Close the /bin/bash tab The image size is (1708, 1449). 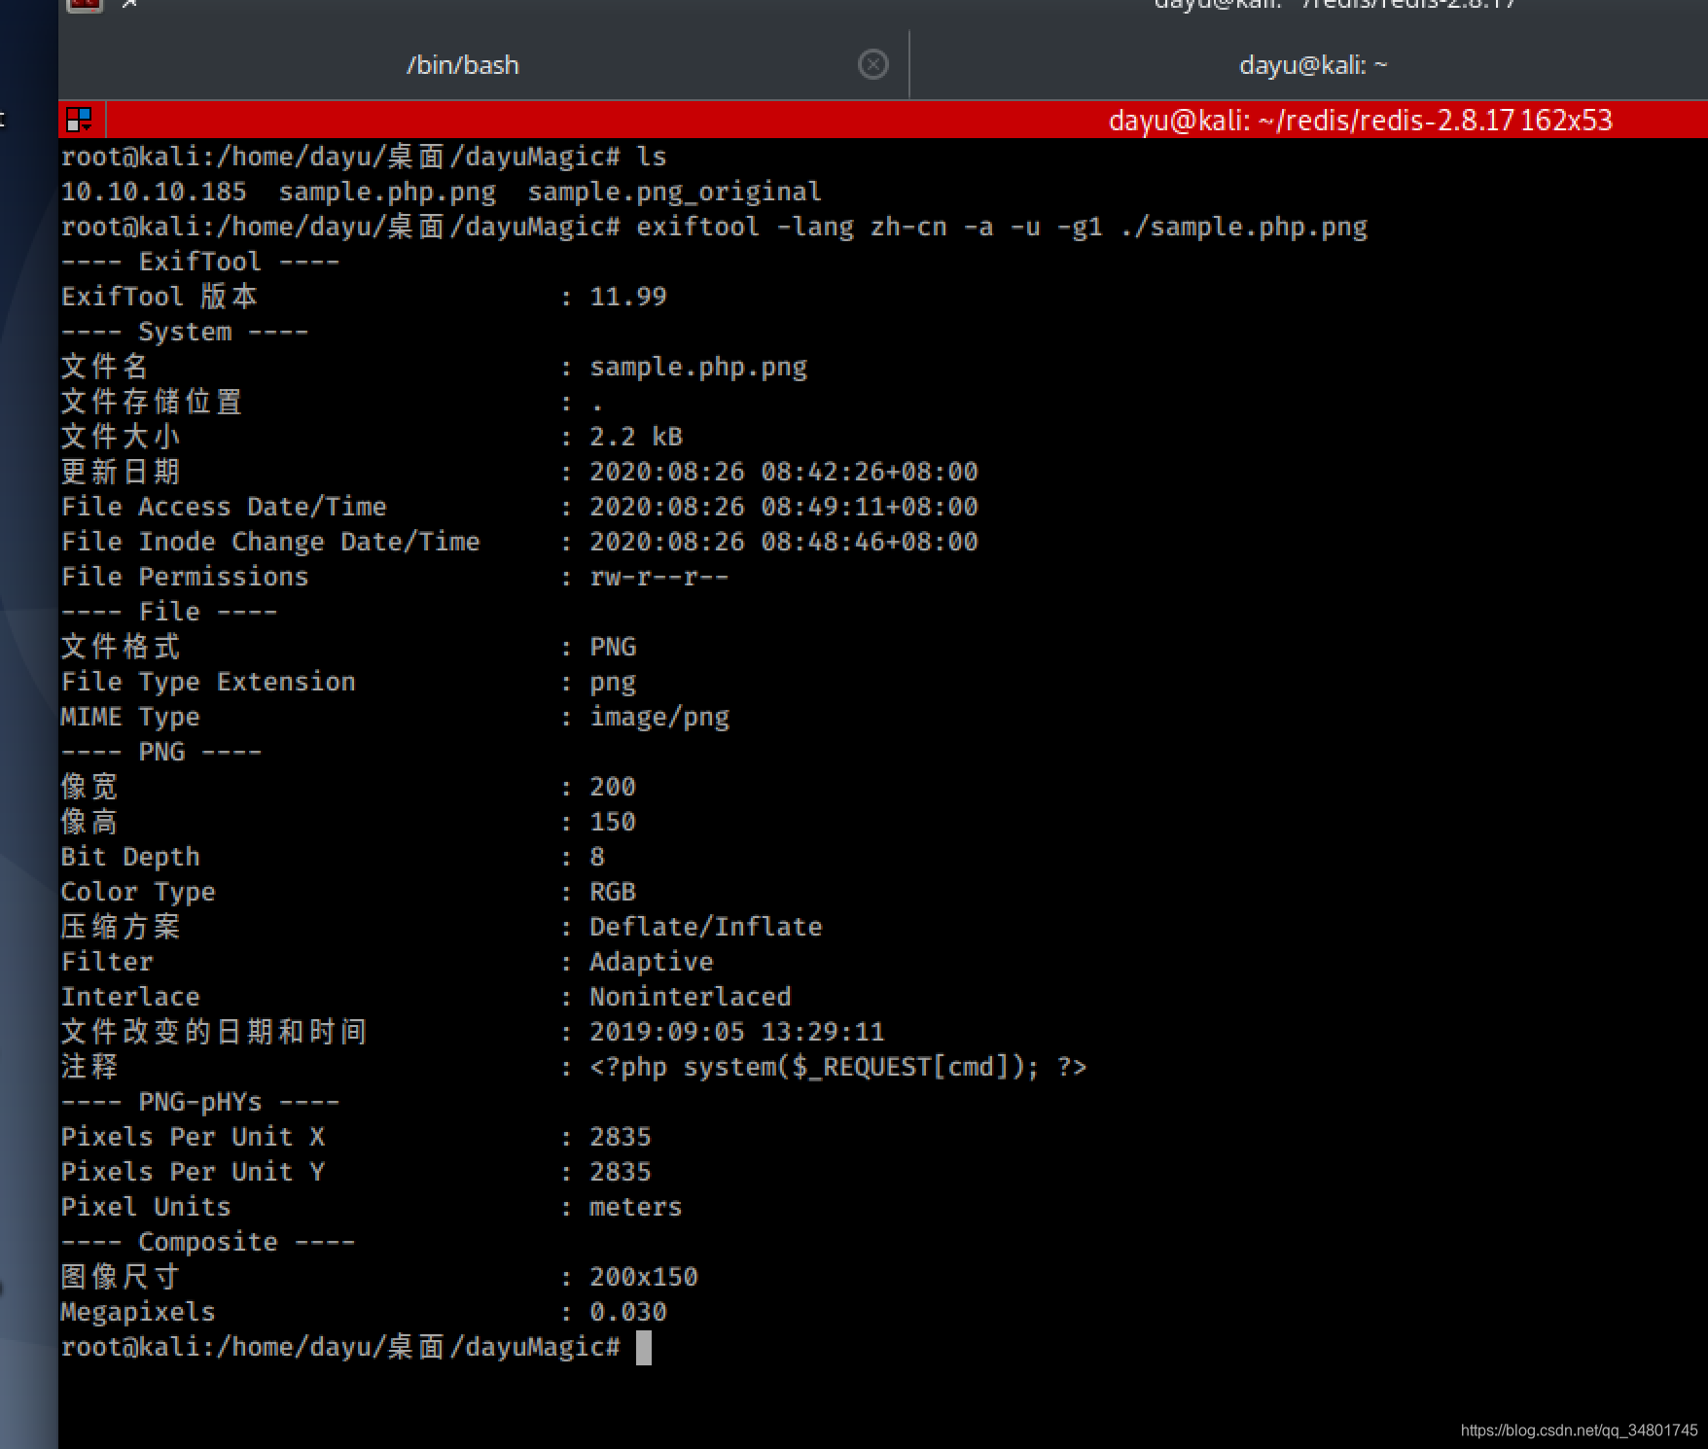click(872, 64)
